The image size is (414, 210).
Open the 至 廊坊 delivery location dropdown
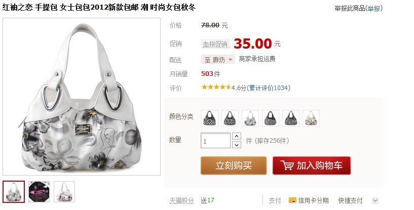(218, 60)
